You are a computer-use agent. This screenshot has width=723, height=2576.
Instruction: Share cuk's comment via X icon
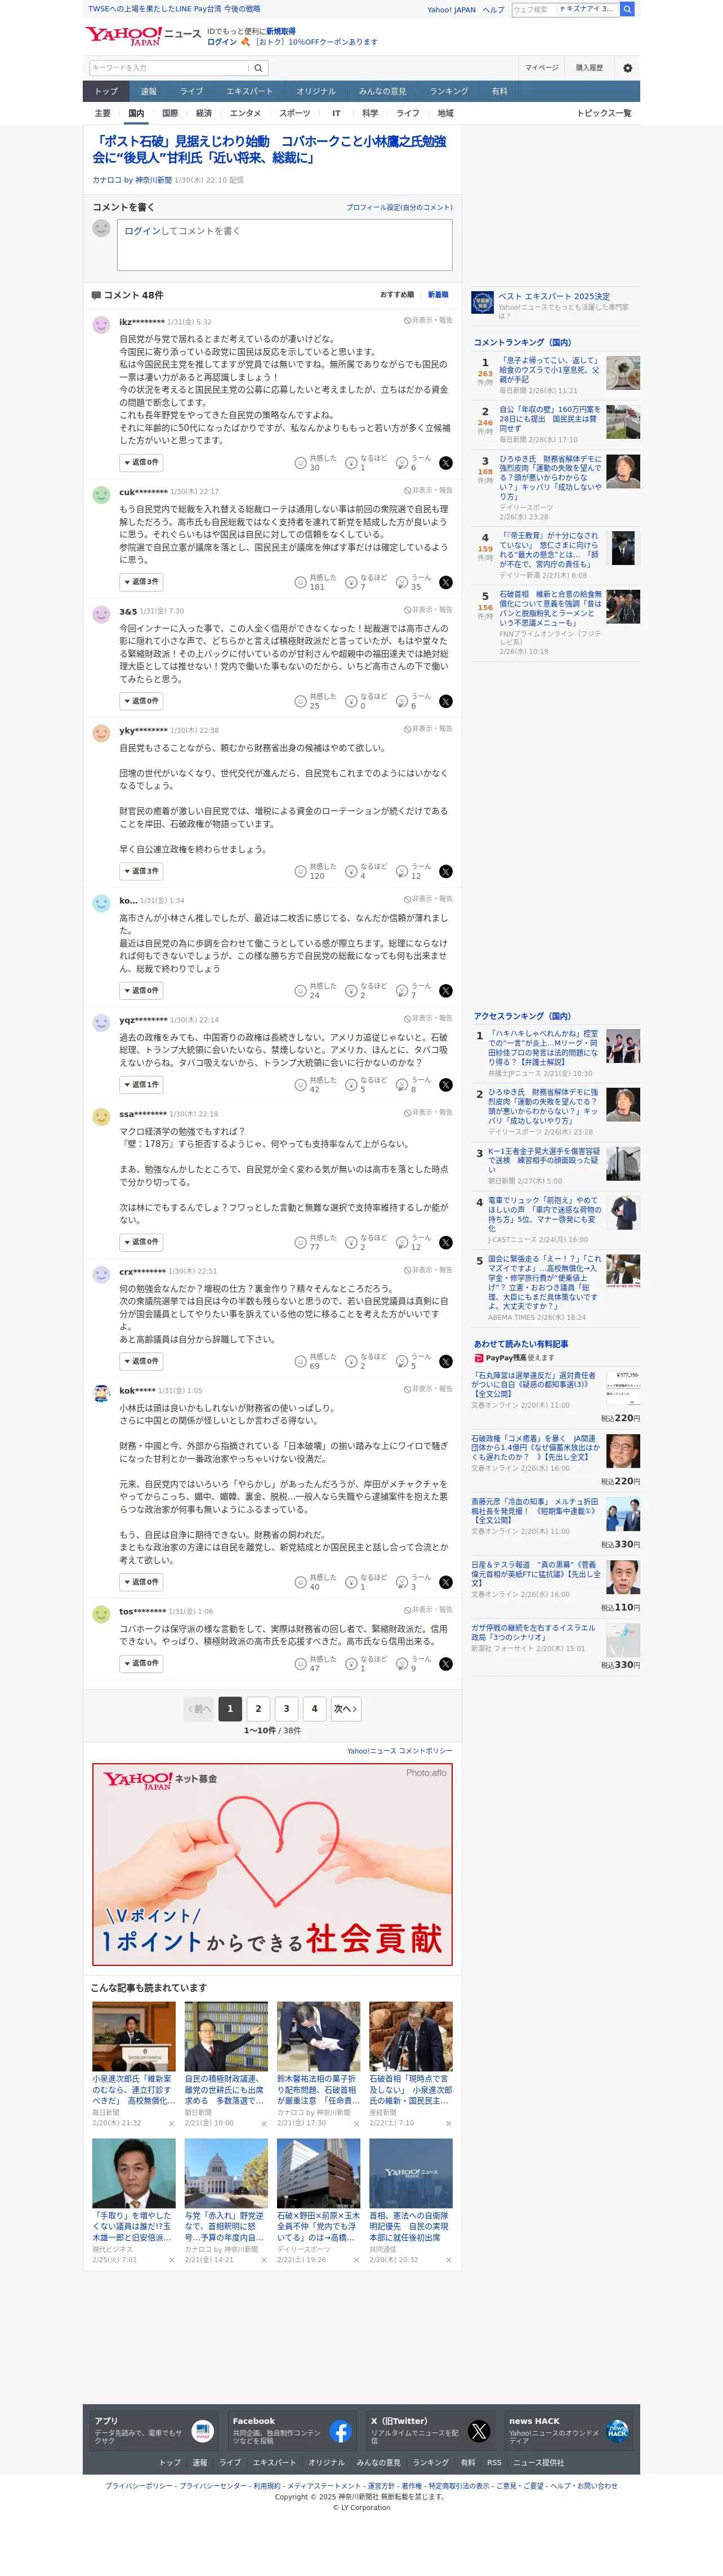[446, 582]
